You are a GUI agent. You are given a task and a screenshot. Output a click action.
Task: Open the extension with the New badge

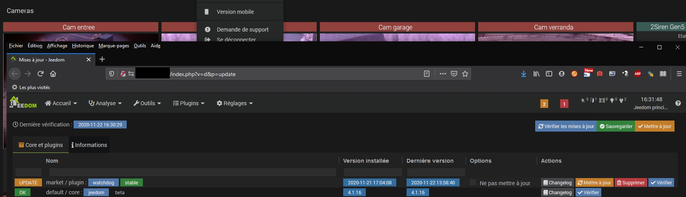[x=587, y=73]
